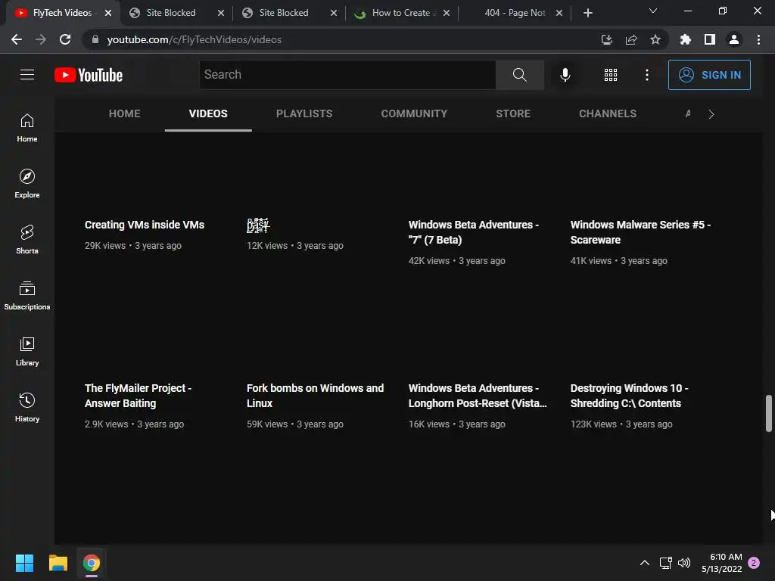The width and height of the screenshot is (775, 581).
Task: View site info lock icon
Action: [95, 39]
